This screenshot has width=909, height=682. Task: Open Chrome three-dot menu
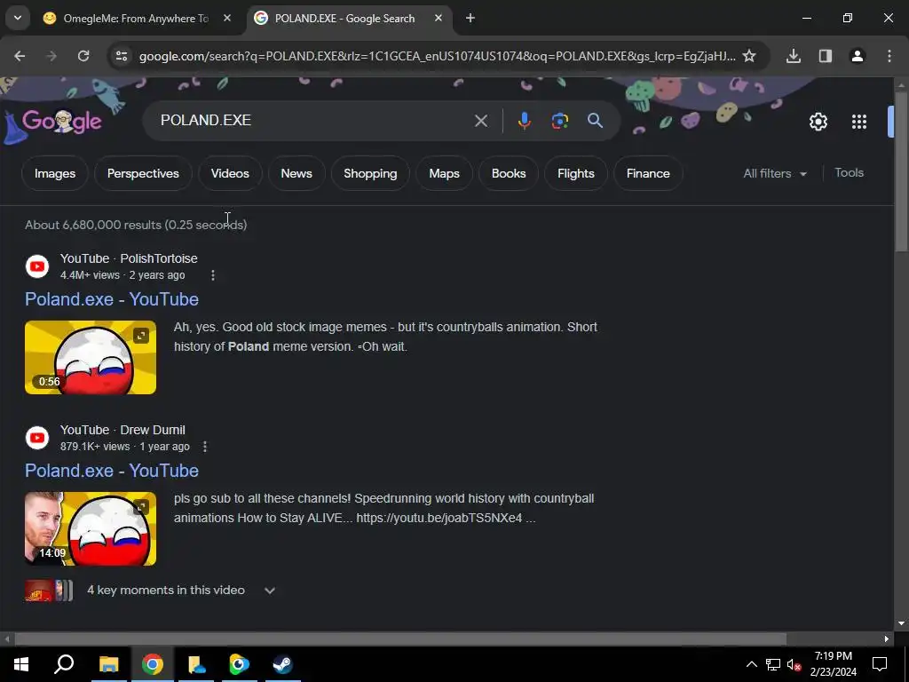click(889, 56)
